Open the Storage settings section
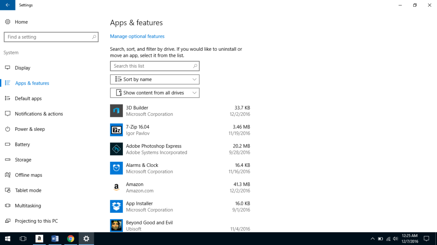 (23, 160)
